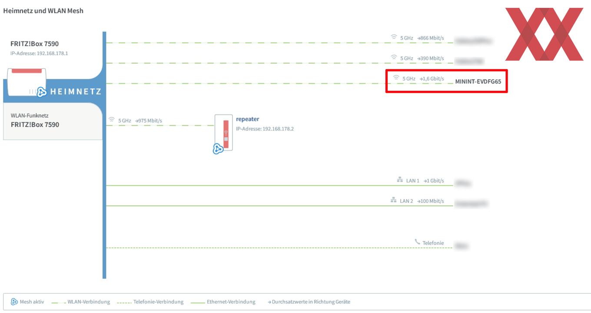Click the blurred device name beside LAN 1

click(463, 184)
